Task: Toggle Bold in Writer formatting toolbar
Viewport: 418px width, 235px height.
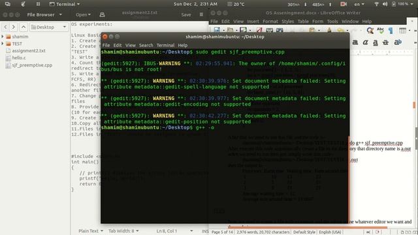Action: (x=355, y=42)
